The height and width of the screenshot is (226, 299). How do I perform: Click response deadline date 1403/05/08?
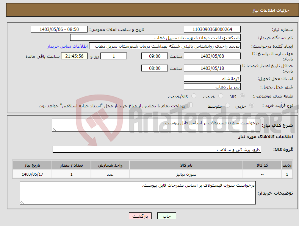click(x=212, y=56)
